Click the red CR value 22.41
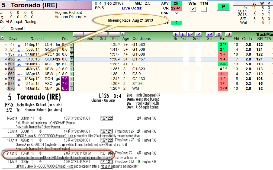The height and width of the screenshot is (170, 273). coord(176,8)
